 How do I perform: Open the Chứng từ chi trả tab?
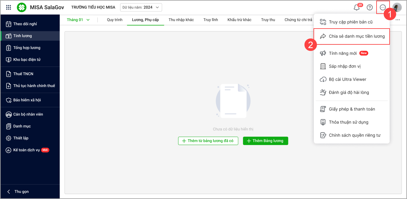299,20
